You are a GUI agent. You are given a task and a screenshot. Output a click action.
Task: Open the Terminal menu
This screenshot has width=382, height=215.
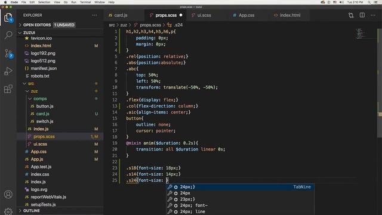85,2
